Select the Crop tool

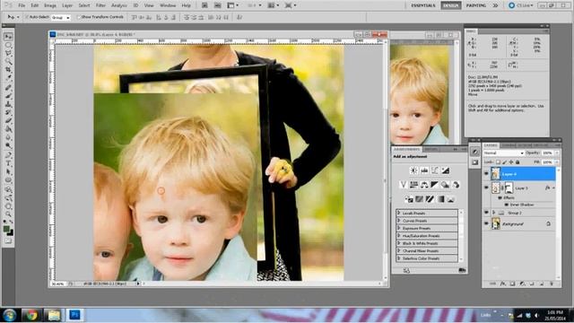point(8,69)
